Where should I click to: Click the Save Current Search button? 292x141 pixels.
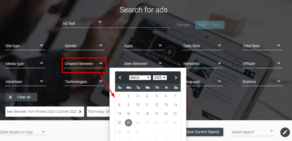coord(202,132)
